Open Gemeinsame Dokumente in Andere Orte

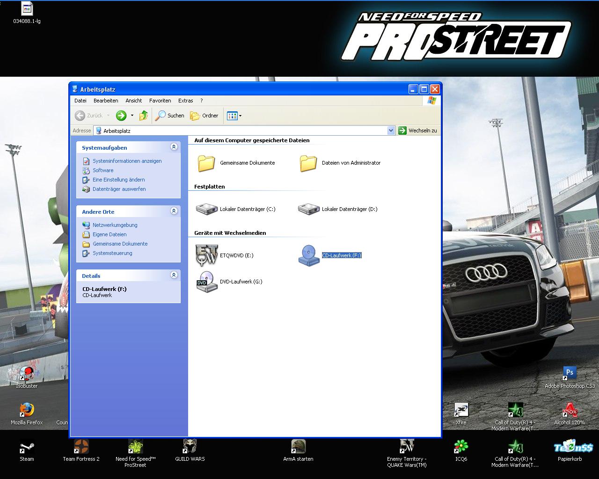(x=120, y=244)
